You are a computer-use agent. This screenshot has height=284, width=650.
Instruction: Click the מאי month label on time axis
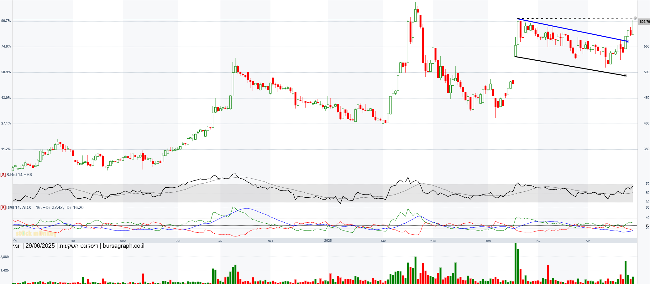(x=538, y=241)
